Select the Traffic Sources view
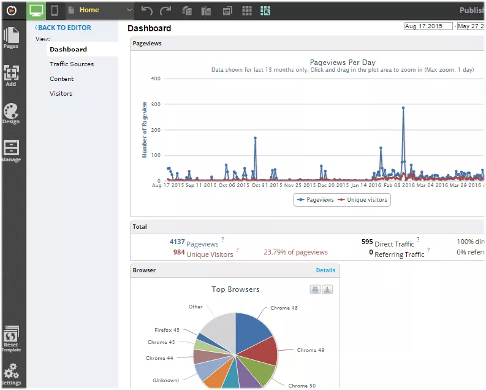 click(72, 64)
